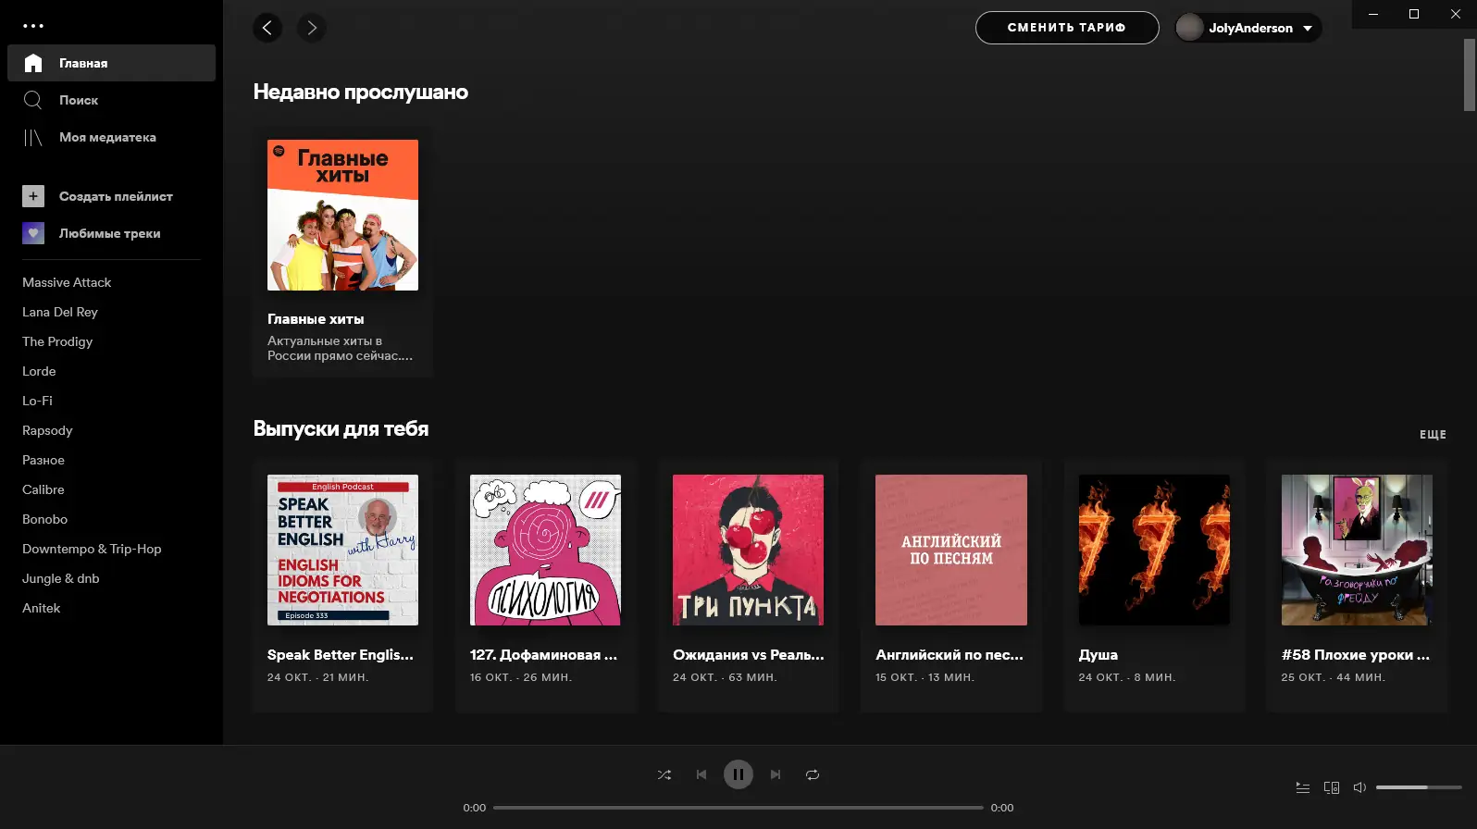Click the plus icon to create playlist
This screenshot has height=829, width=1477.
[x=33, y=196]
